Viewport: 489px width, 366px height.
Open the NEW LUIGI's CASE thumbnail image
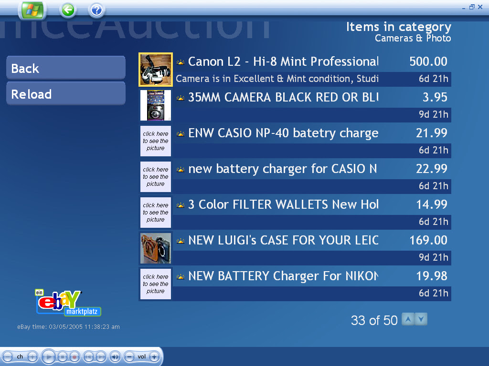click(x=156, y=248)
